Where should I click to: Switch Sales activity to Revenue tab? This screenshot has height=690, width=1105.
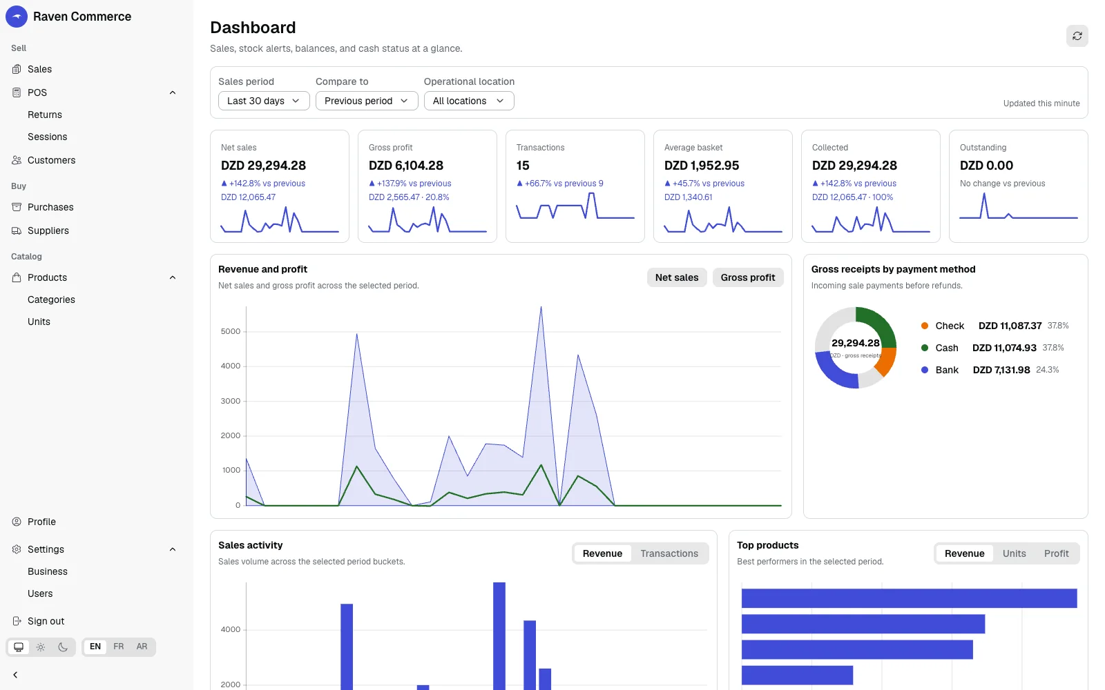602,553
